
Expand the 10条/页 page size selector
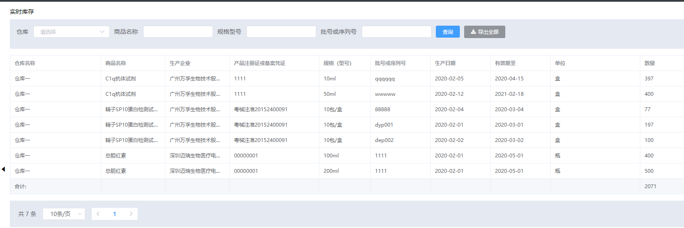click(64, 214)
